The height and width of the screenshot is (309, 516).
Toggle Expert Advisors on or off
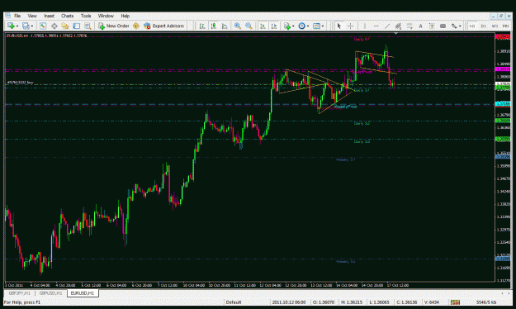click(x=164, y=26)
